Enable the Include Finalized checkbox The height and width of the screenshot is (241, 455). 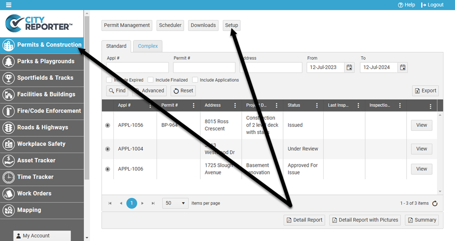150,80
